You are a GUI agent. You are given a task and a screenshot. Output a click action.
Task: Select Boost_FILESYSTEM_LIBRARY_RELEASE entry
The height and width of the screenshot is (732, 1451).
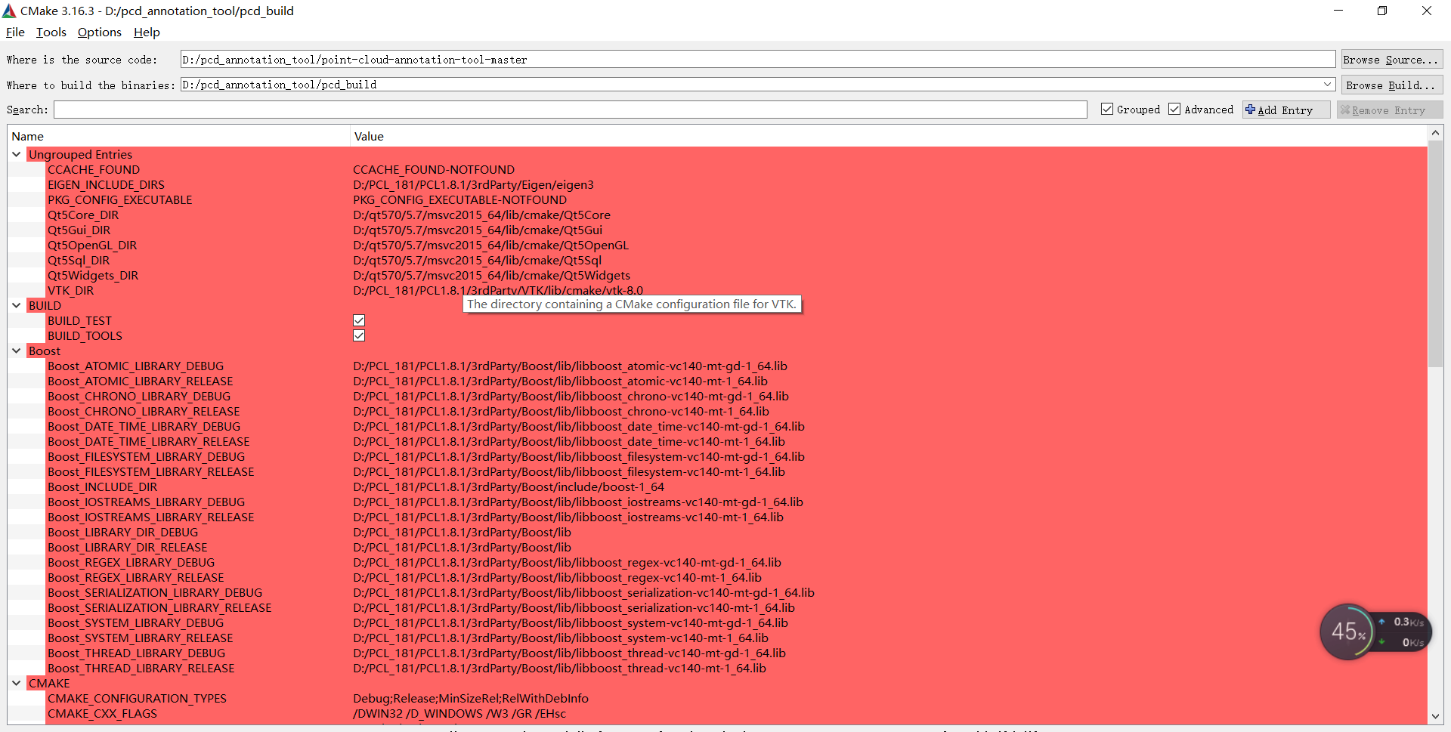pyautogui.click(x=150, y=471)
